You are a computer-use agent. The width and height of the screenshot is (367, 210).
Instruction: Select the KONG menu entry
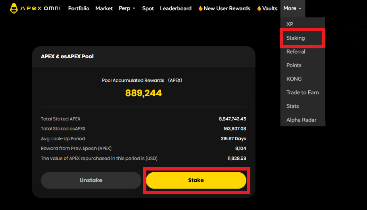294,79
